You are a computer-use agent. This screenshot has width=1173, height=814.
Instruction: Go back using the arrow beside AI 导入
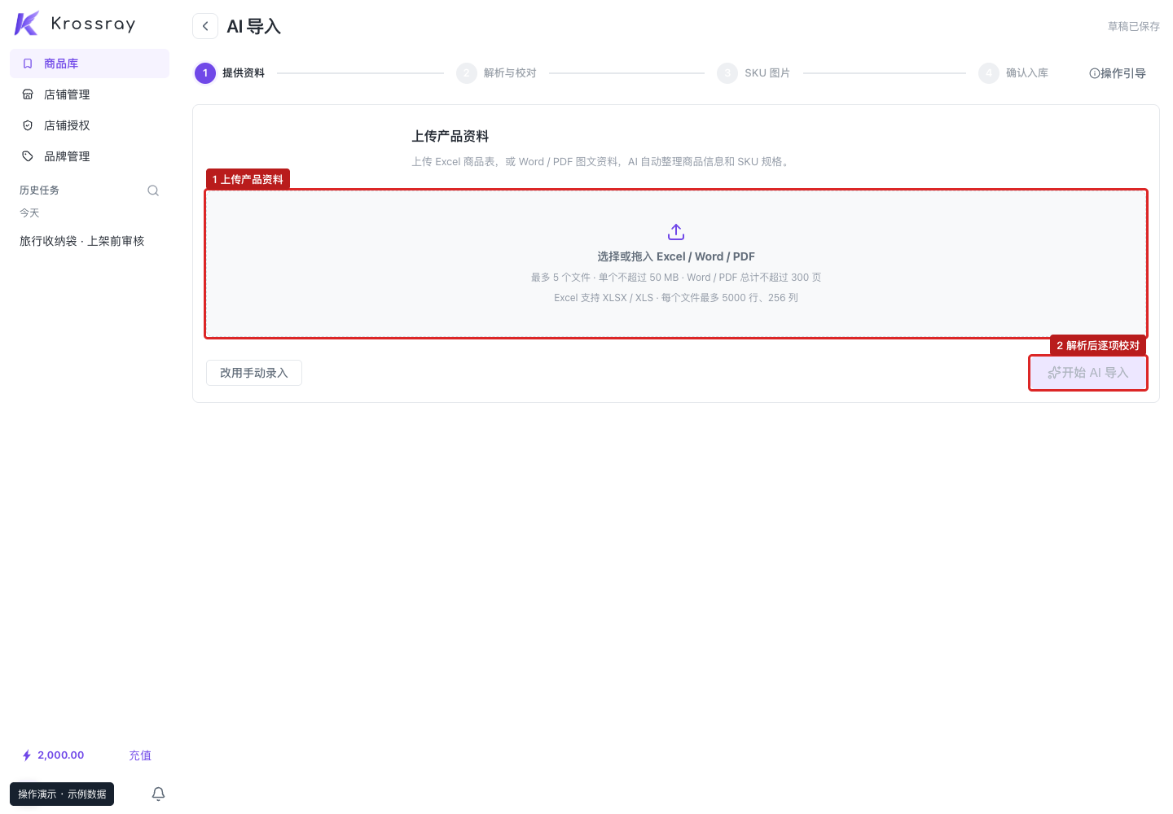click(205, 26)
